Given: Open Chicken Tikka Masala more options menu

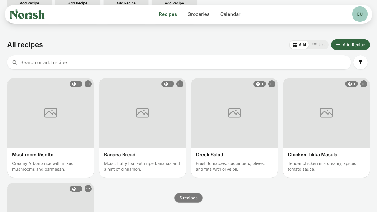Looking at the screenshot, I should point(364,84).
